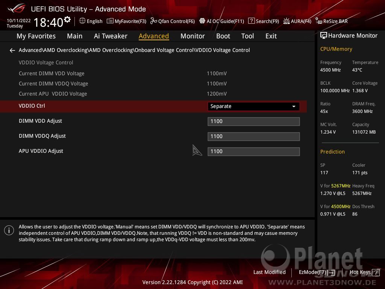Click the 3600 MHz DRAM frequency value
This screenshot has width=385, height=289.
[362, 111]
